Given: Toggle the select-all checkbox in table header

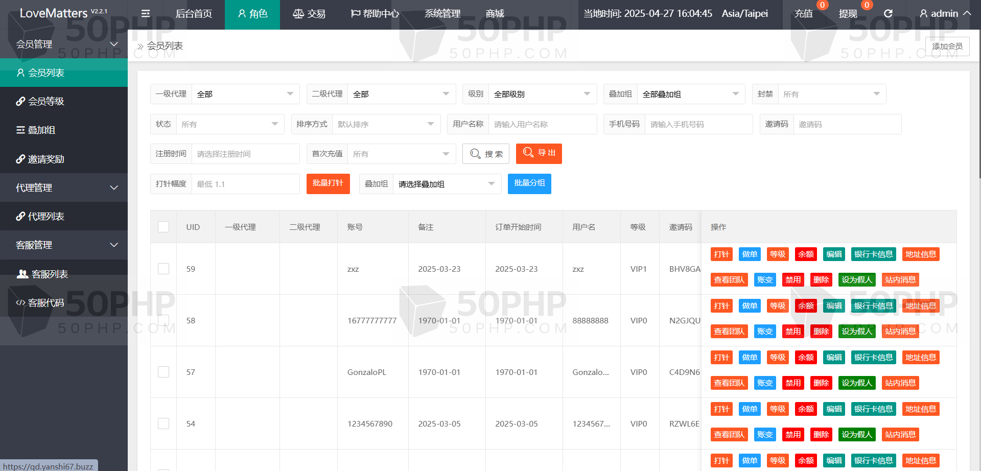Looking at the screenshot, I should point(163,227).
